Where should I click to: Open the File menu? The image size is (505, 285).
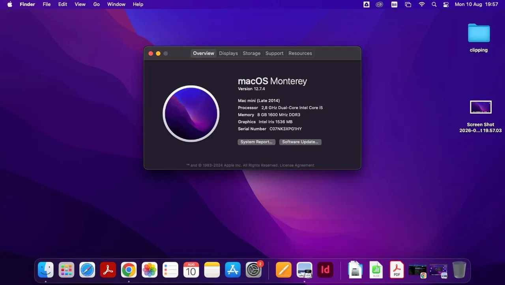click(x=47, y=4)
